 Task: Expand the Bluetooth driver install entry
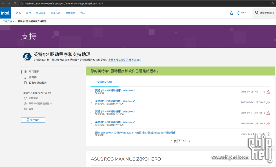click(91, 134)
